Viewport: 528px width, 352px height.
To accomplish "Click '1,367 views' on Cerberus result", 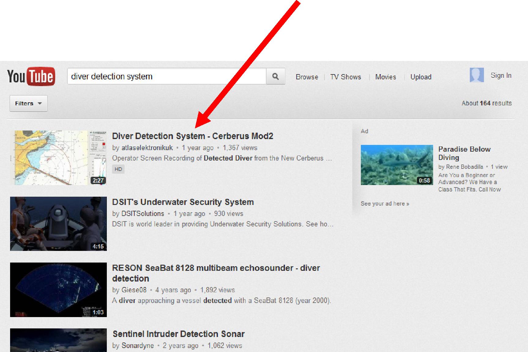I will 240,148.
